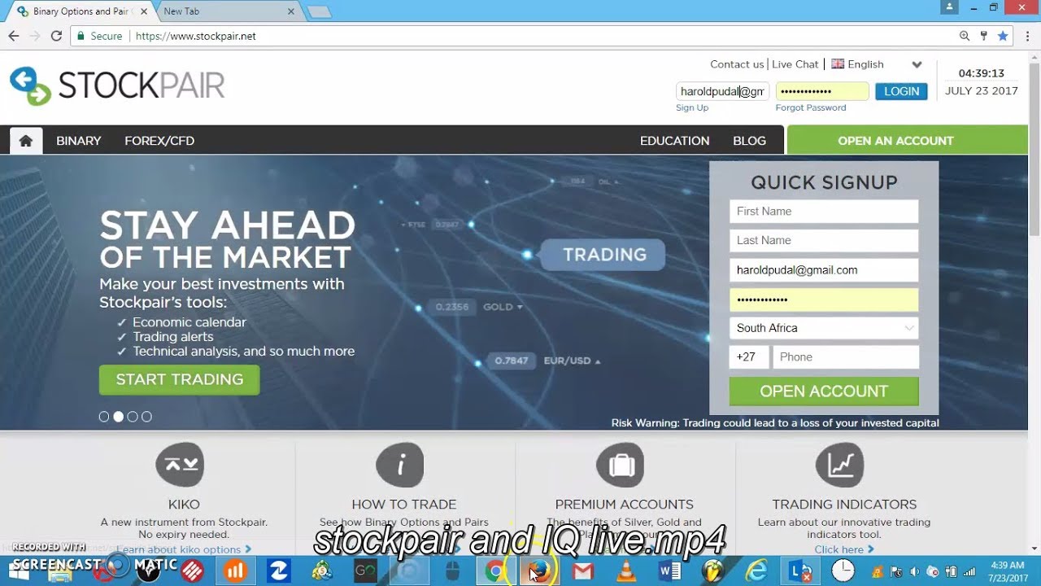This screenshot has width=1041, height=586.
Task: Click the +27 country code field
Action: pyautogui.click(x=749, y=357)
